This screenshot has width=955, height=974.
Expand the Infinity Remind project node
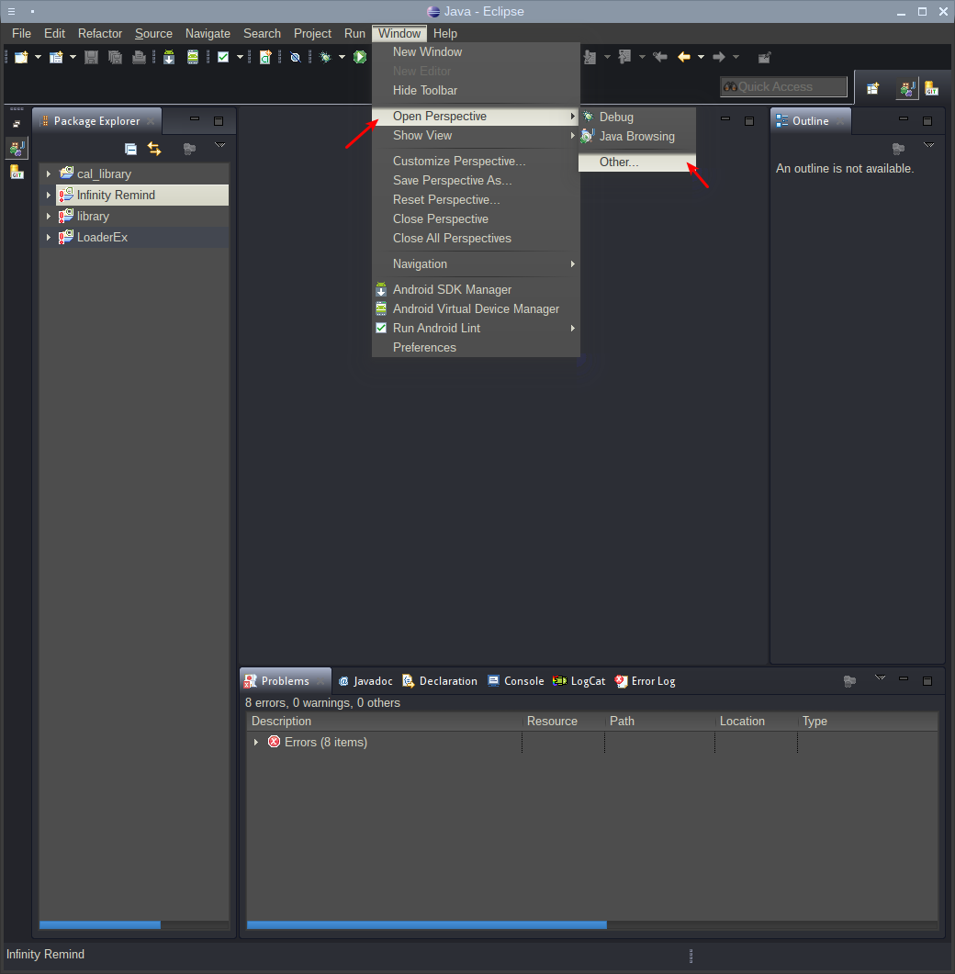[49, 195]
